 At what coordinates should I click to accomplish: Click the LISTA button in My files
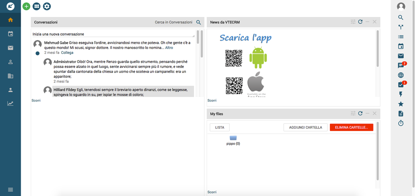click(x=220, y=127)
